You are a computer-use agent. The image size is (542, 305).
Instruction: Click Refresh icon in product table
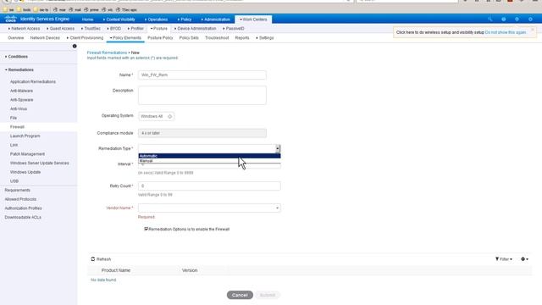tap(92, 259)
